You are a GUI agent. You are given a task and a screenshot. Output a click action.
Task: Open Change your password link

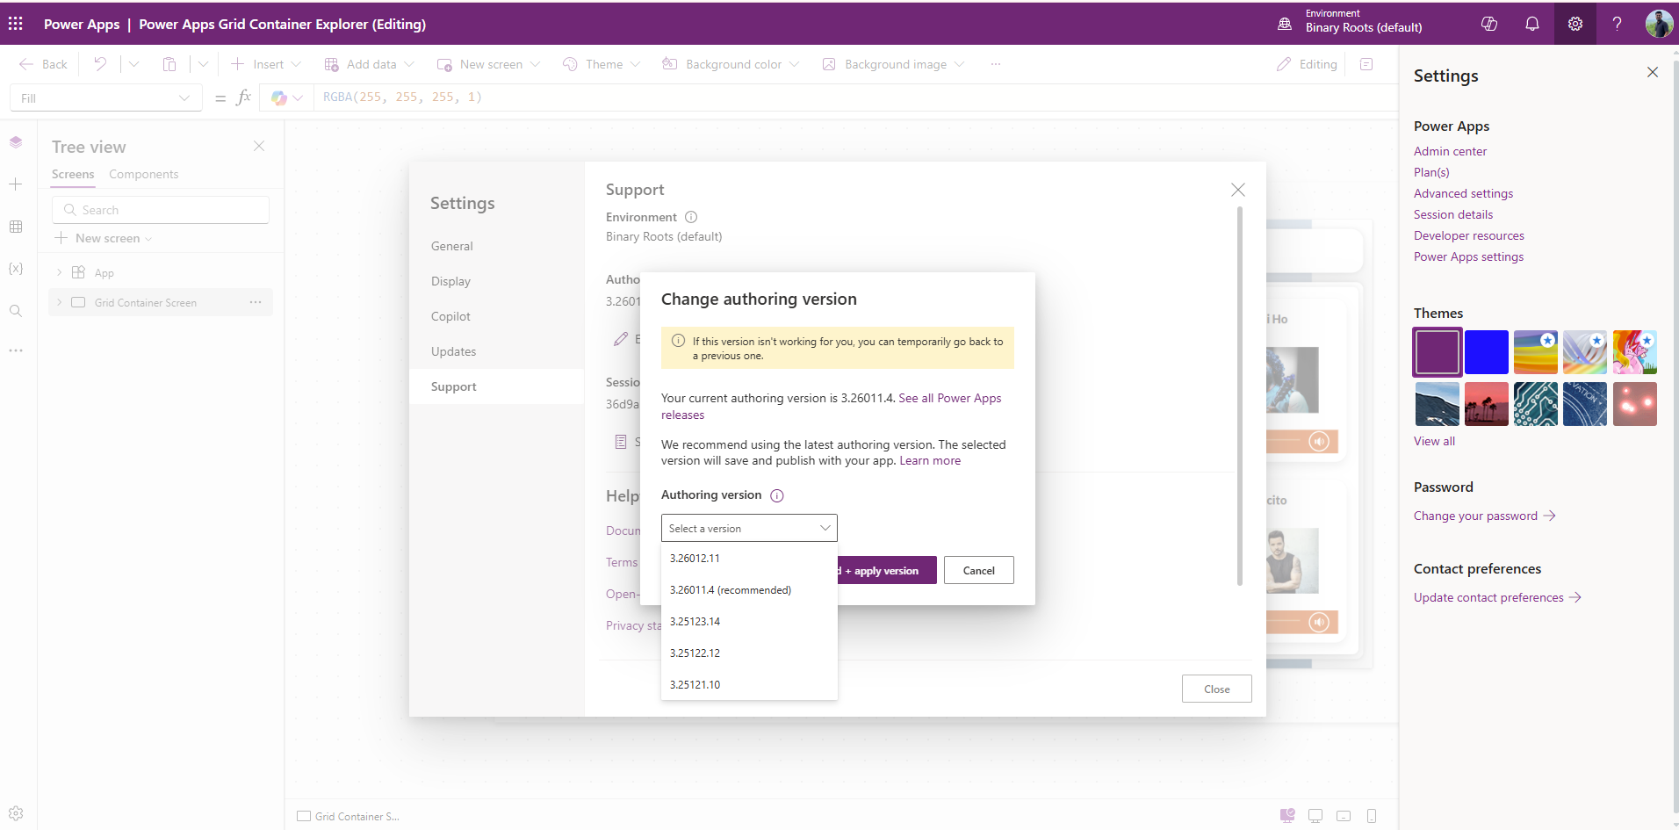tap(1485, 516)
